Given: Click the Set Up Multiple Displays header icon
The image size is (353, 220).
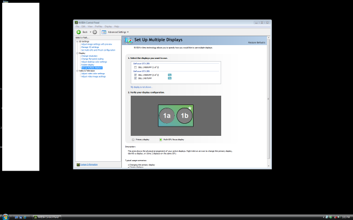Looking at the screenshot, I should coord(129,40).
